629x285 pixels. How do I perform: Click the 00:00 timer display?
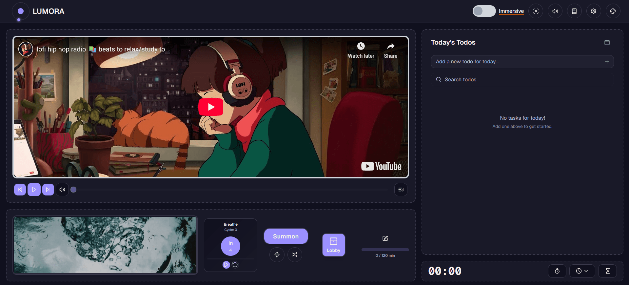pyautogui.click(x=445, y=271)
